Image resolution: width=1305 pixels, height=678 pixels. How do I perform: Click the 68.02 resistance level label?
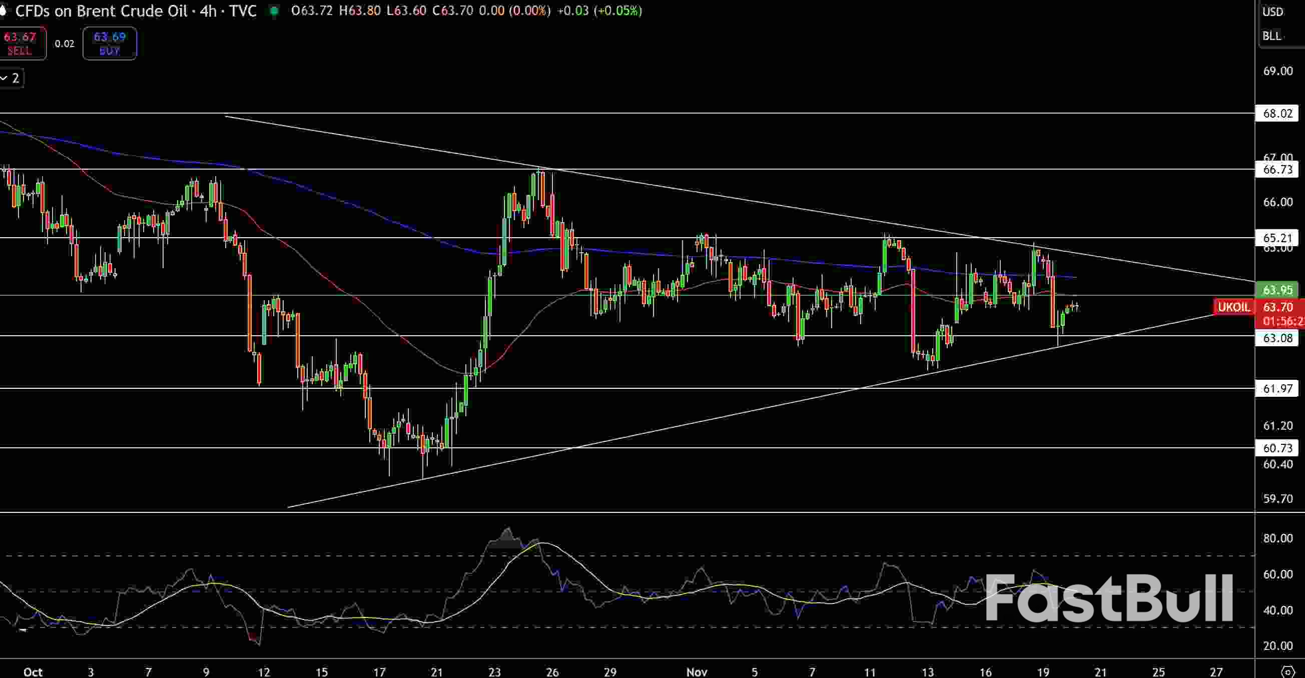(1276, 114)
